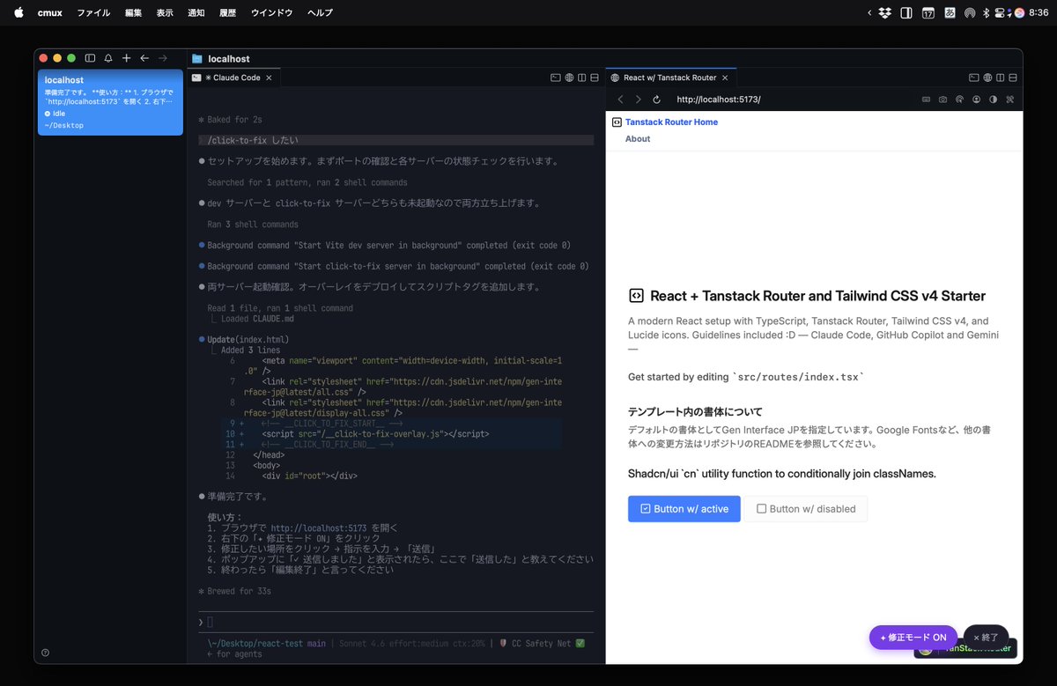Take a screenshot with the camera icon
Image resolution: width=1057 pixels, height=686 pixels.
[x=942, y=100]
